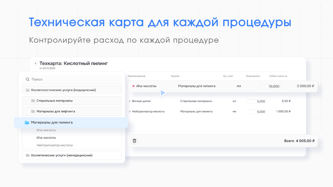Click open-folder icon of Материалы для пилинга
The height and width of the screenshot is (187, 333).
click(x=27, y=122)
